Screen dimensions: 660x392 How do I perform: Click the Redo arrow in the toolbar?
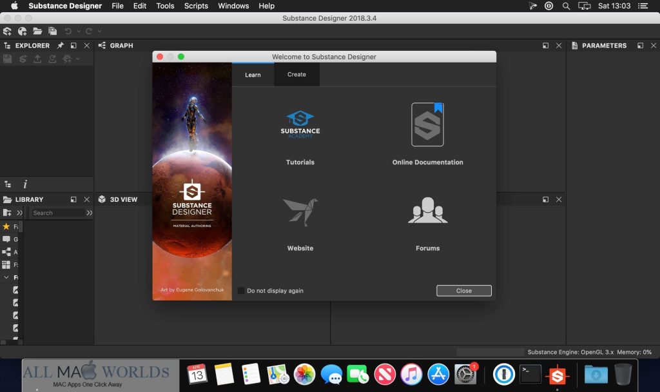pyautogui.click(x=89, y=31)
